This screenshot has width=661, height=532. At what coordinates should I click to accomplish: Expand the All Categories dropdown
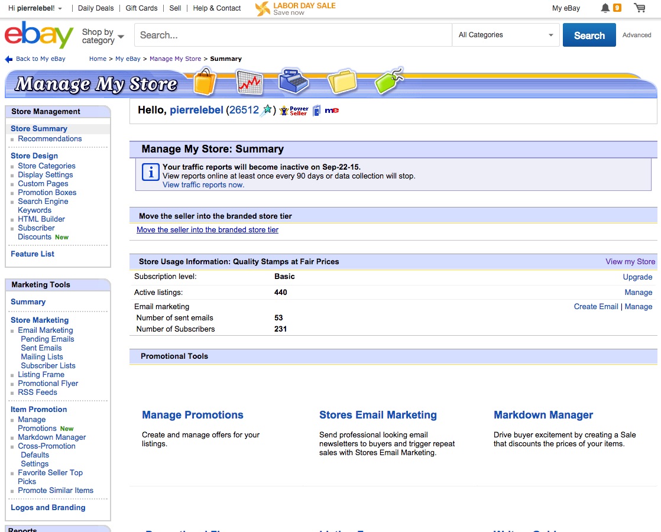(506, 35)
